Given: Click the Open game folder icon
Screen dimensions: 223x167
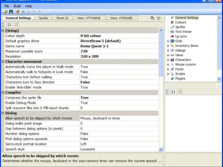Looking at the screenshot, I should click(x=6, y=12).
